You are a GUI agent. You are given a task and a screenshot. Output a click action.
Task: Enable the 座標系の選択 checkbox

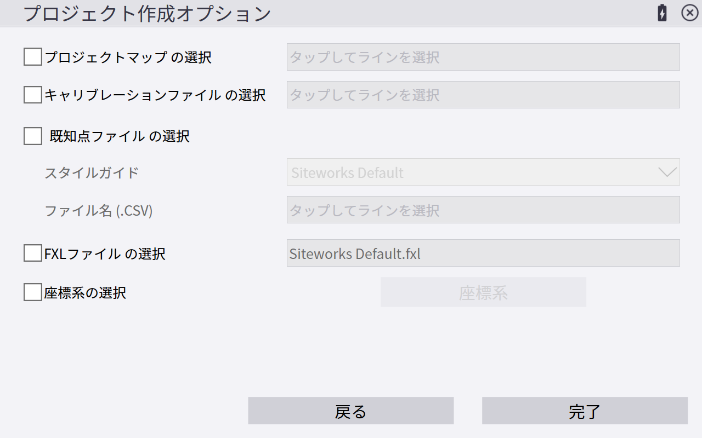coord(33,292)
